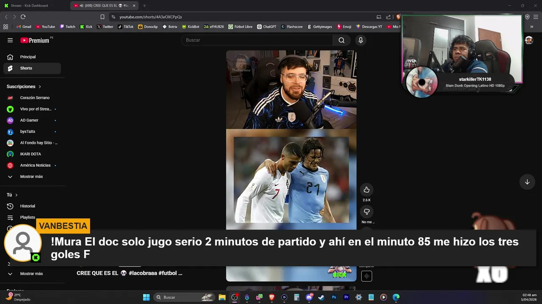Open the Corazón Serrano subscription
The image size is (542, 304).
[x=32, y=98]
